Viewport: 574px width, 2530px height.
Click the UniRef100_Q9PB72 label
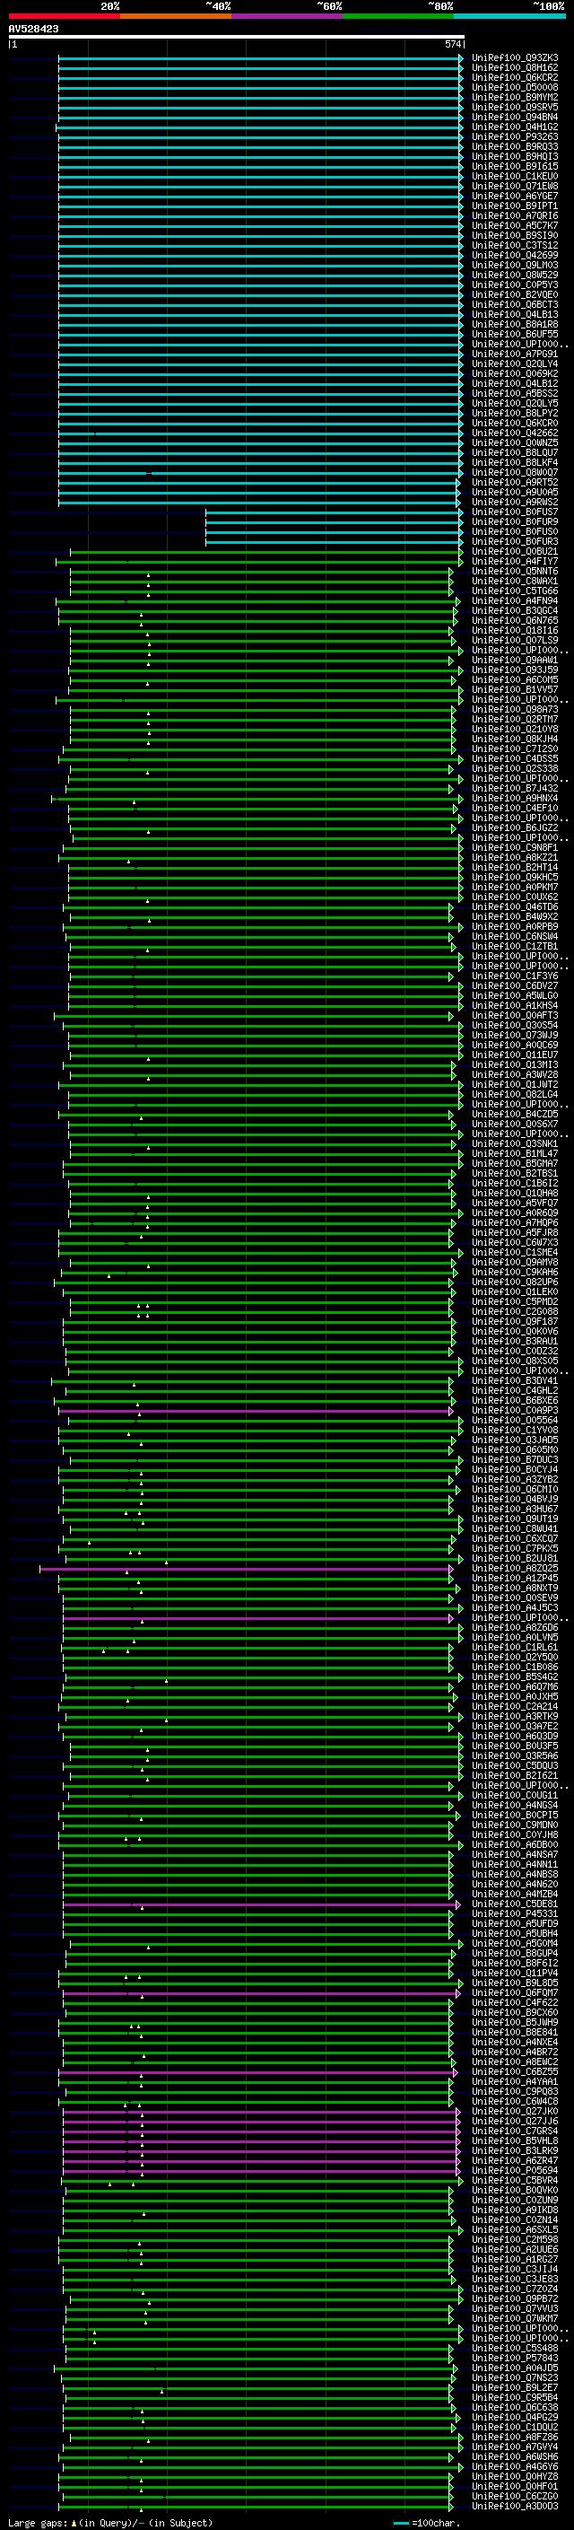[515, 2299]
